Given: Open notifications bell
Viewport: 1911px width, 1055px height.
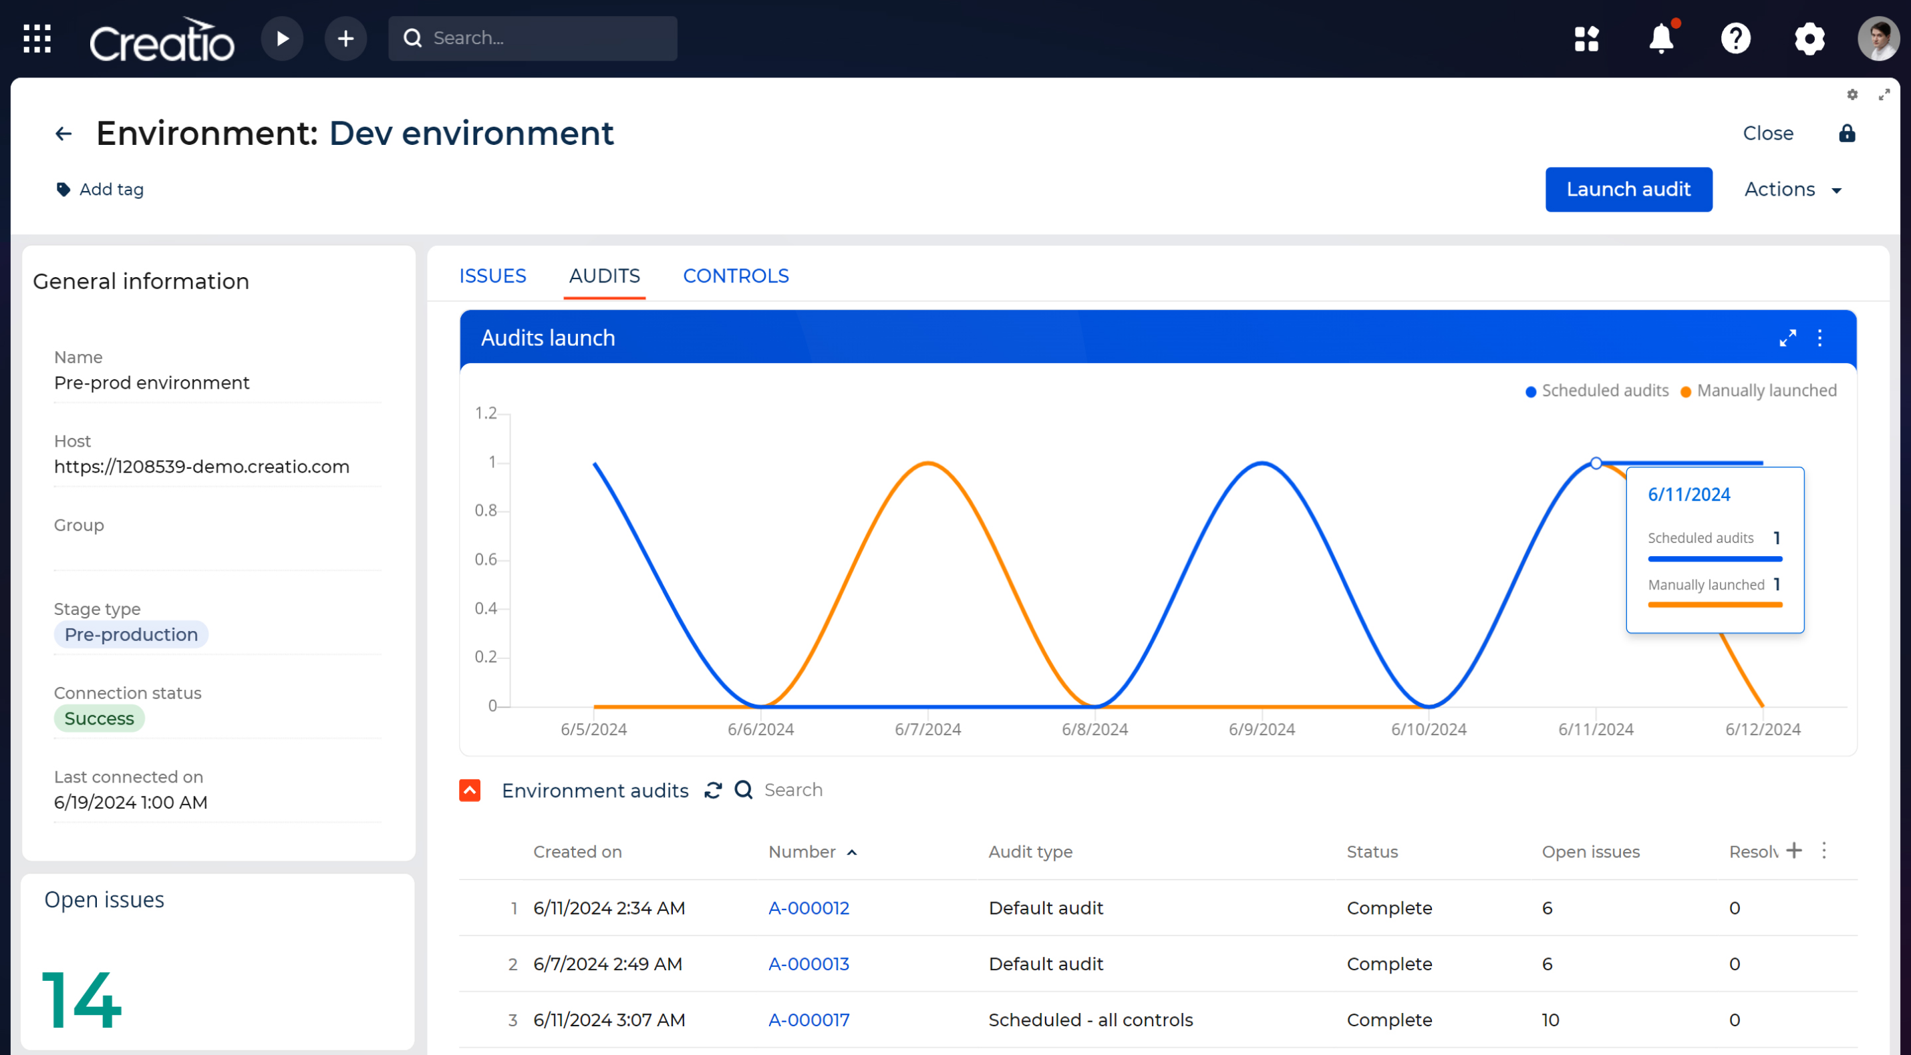Looking at the screenshot, I should [1661, 38].
